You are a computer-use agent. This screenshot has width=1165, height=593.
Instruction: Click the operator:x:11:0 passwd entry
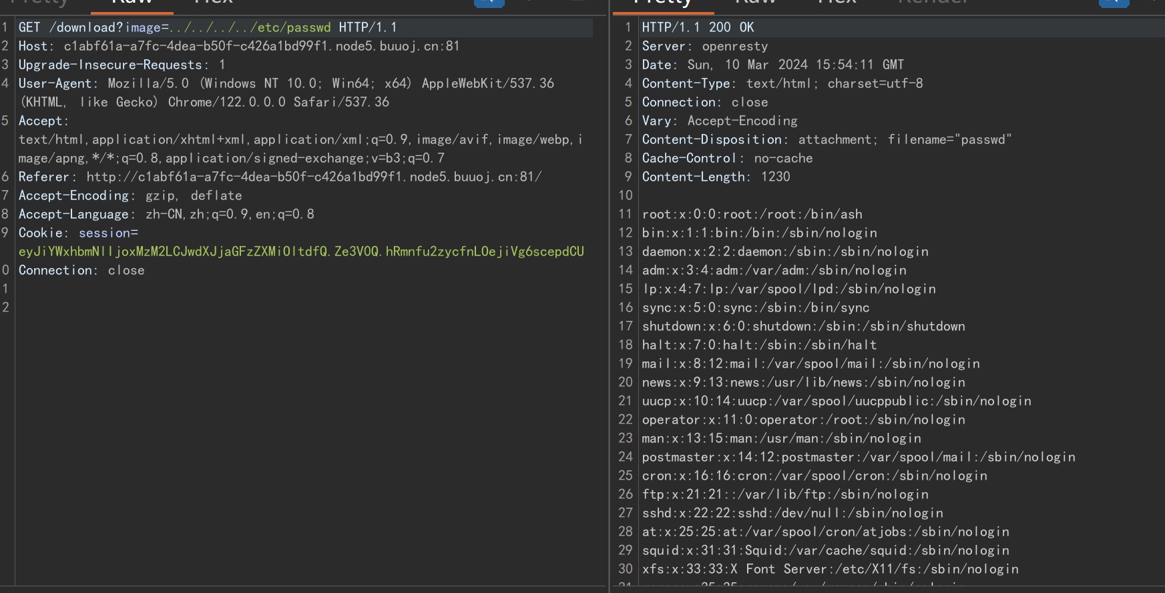804,420
